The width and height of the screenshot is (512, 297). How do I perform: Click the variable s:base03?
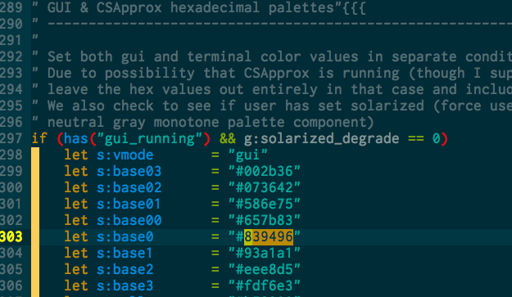click(x=129, y=171)
